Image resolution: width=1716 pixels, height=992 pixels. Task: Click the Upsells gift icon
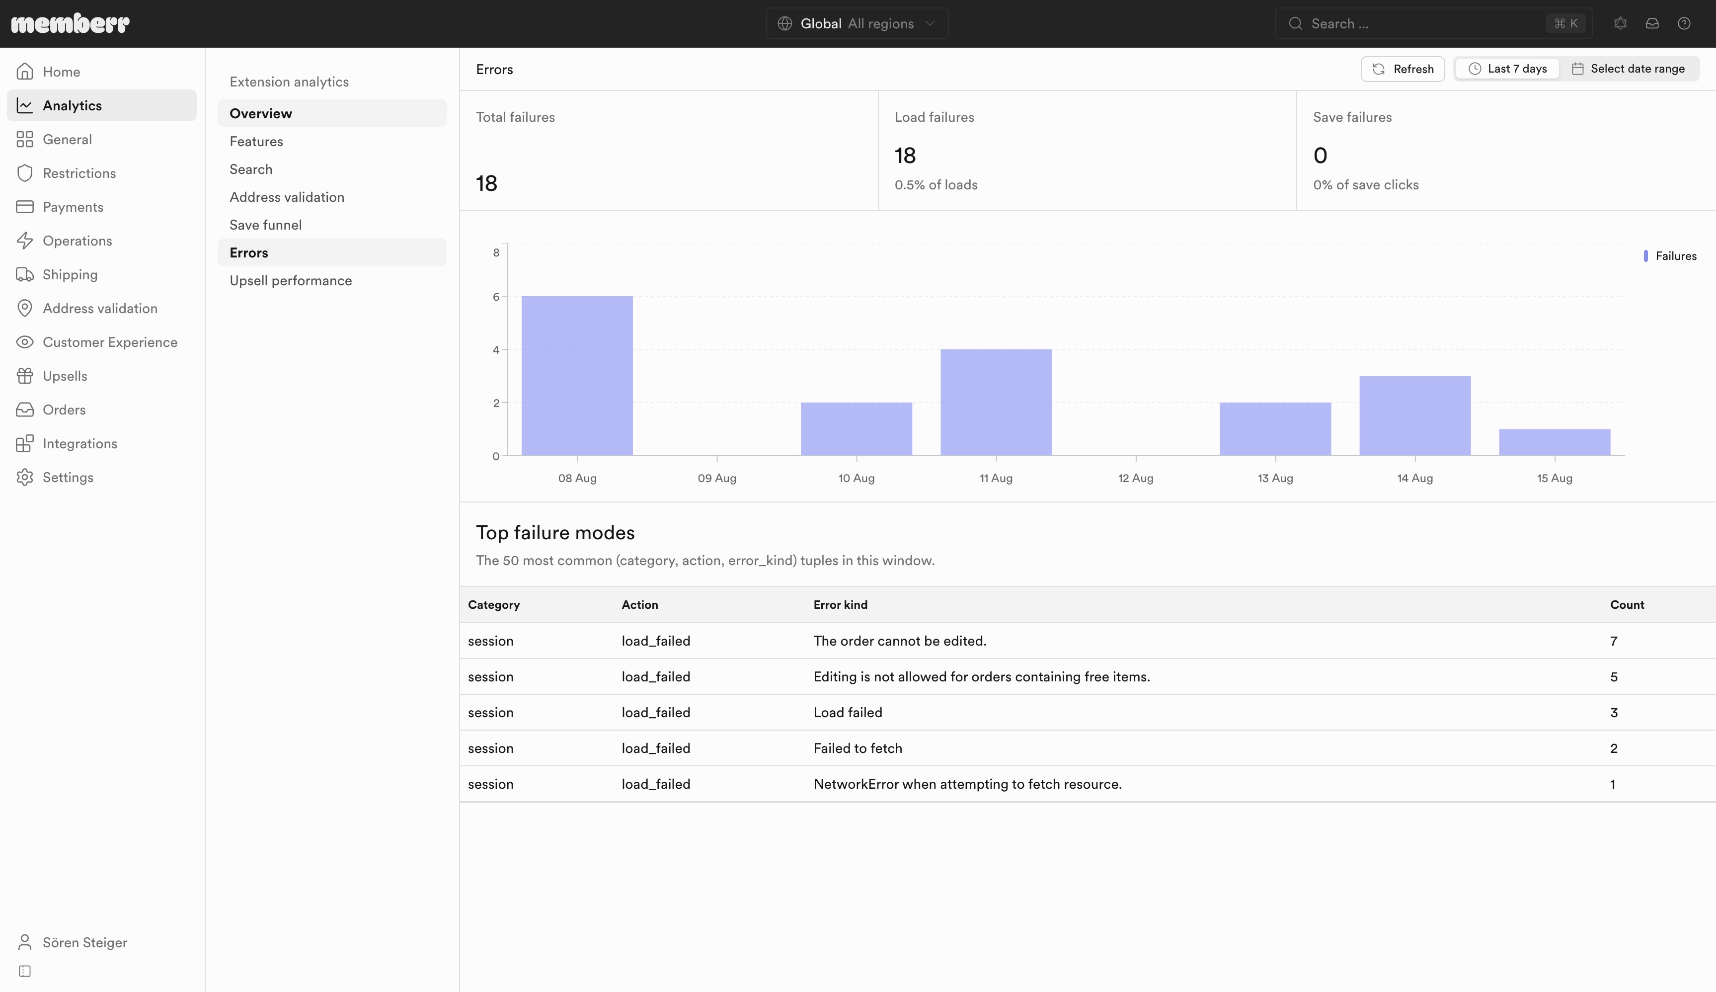point(24,376)
